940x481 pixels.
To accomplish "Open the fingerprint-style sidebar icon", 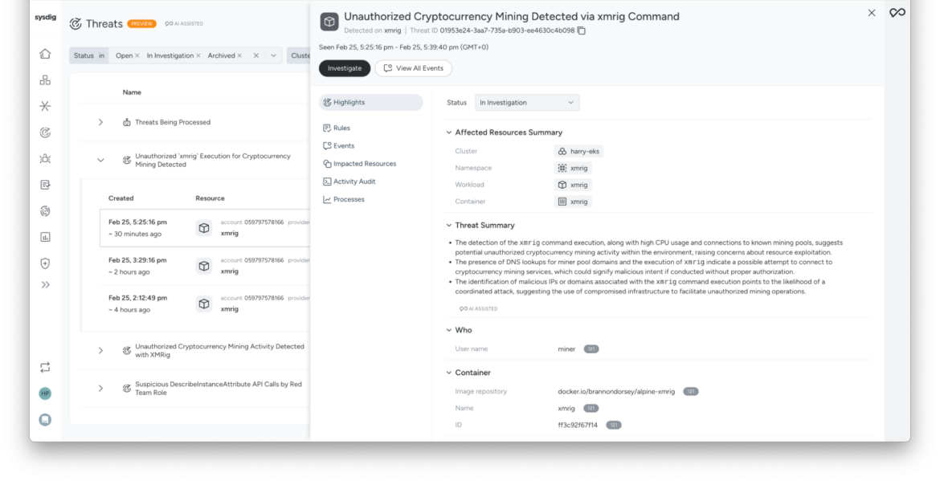I will [45, 211].
